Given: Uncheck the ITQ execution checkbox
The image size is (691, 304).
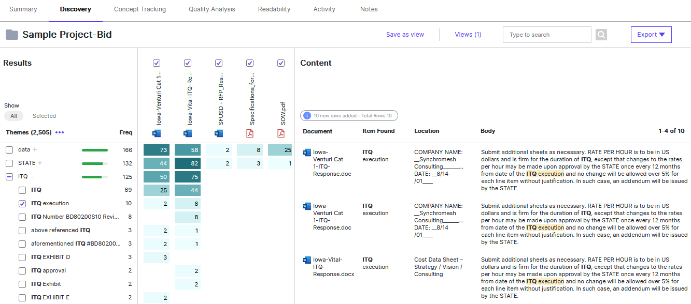Looking at the screenshot, I should coord(21,203).
